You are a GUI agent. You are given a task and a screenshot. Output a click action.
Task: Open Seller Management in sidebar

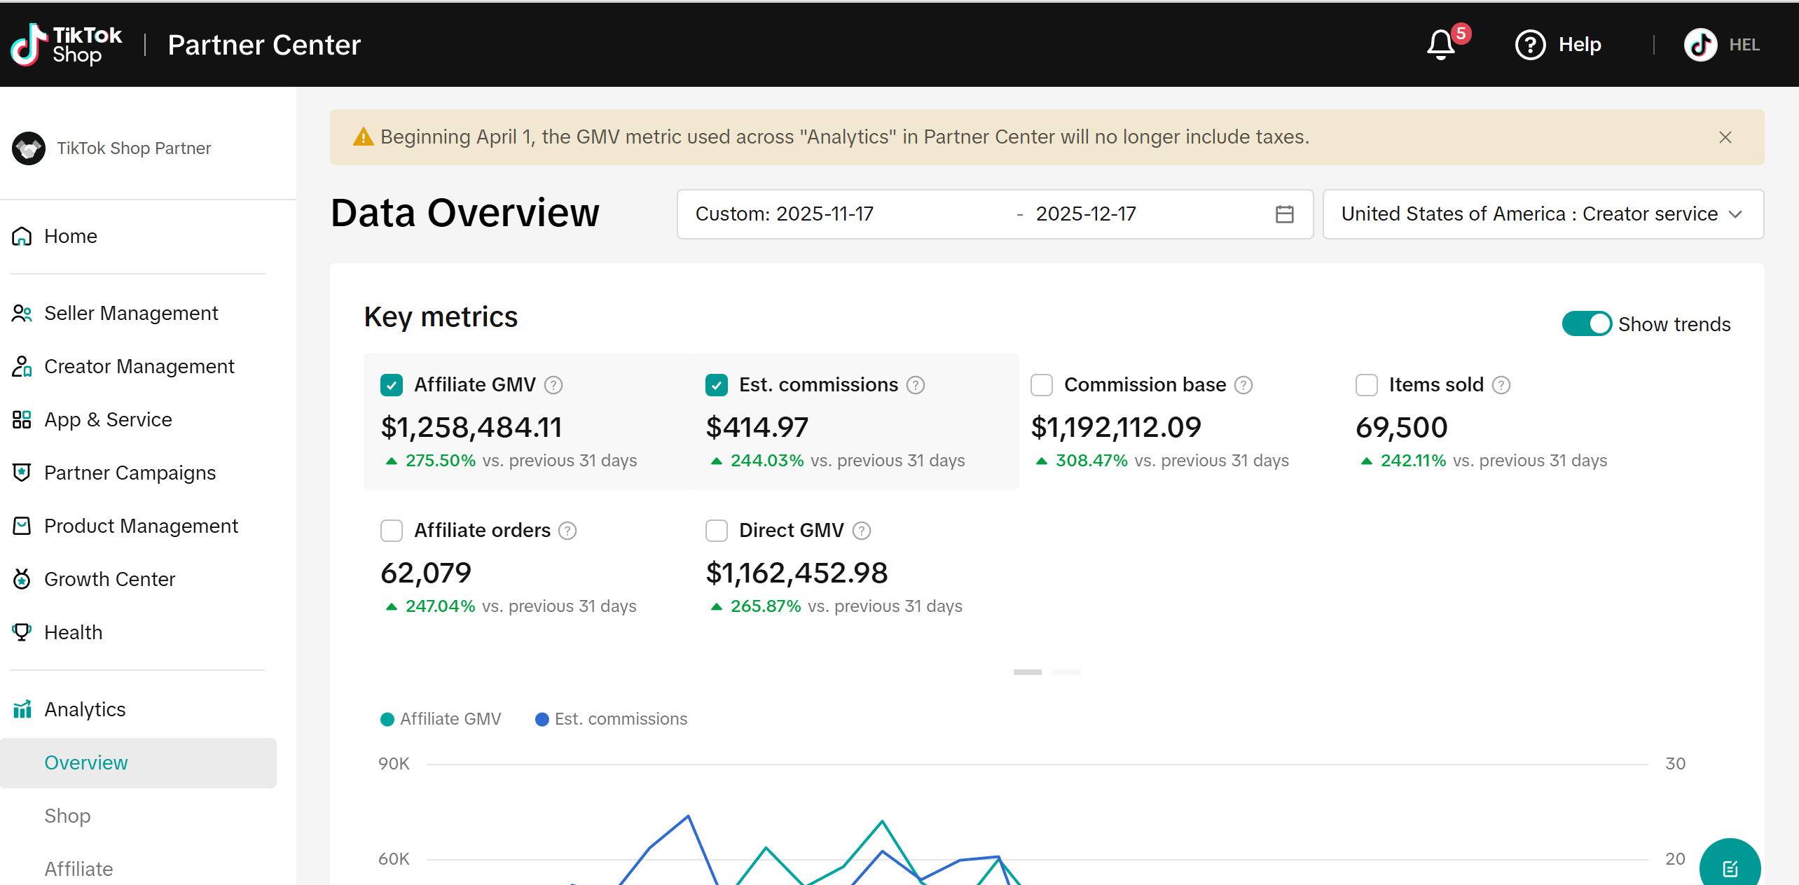pos(131,313)
